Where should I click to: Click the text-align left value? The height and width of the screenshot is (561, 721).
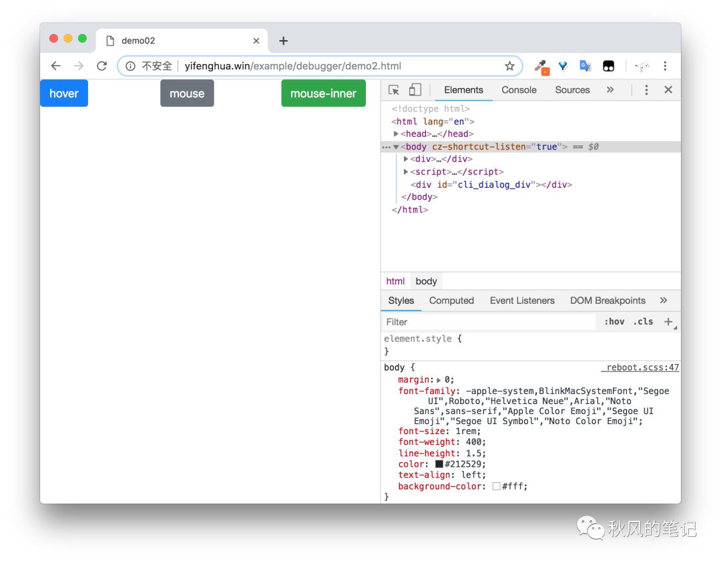(x=471, y=475)
